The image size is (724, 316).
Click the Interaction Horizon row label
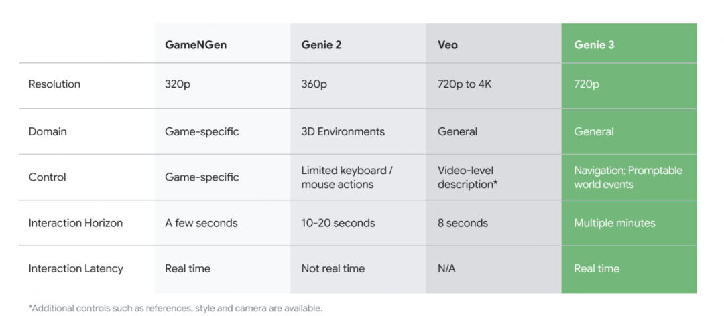(x=75, y=223)
